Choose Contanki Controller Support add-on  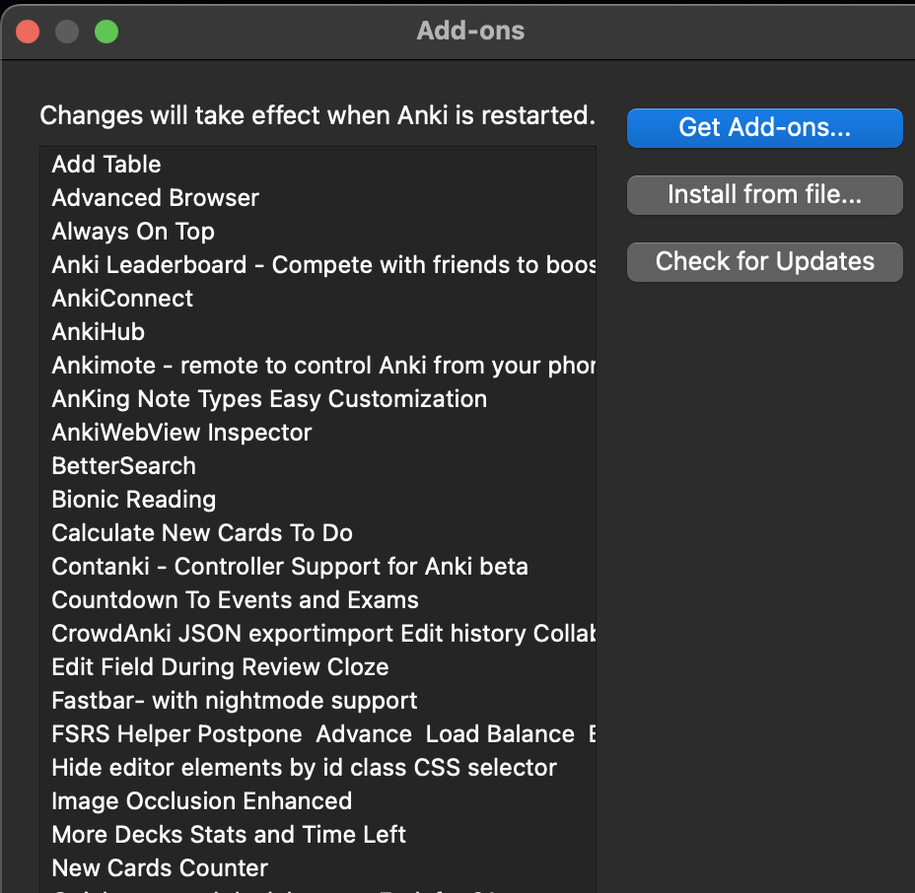(x=290, y=567)
